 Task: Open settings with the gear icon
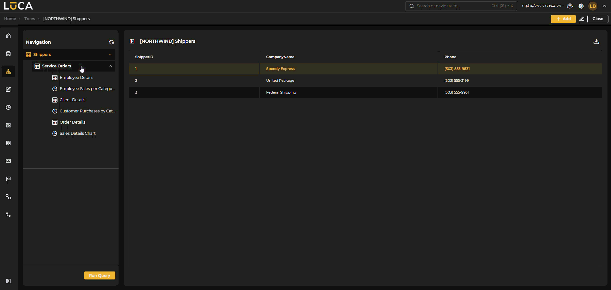pos(581,6)
